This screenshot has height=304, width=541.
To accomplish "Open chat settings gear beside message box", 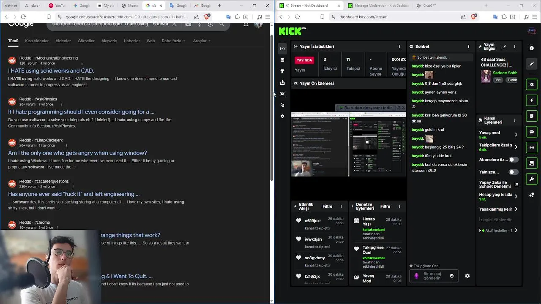I will [x=467, y=276].
